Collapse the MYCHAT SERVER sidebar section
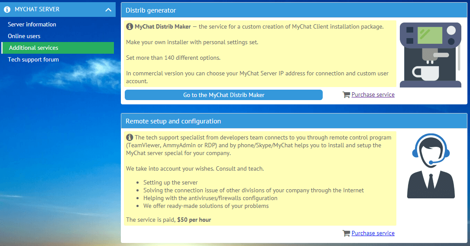470x246 pixels. pyautogui.click(x=108, y=10)
